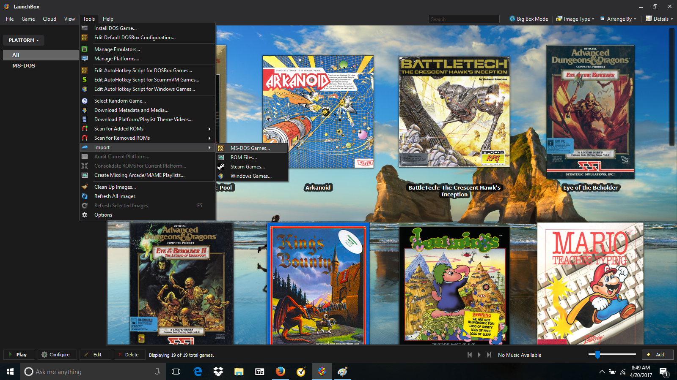Click the Options gear icon
The width and height of the screenshot is (677, 380).
pyautogui.click(x=85, y=215)
